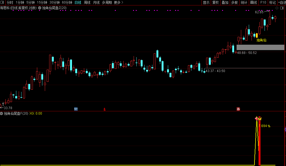286x166 pixels.
Task: Select the 15分钟 period tab
Action: [42, 2]
